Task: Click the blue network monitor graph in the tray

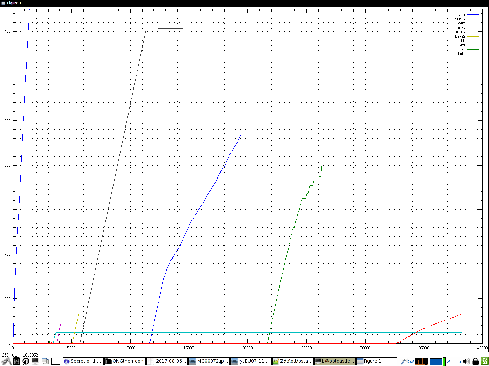Action: coord(436,361)
